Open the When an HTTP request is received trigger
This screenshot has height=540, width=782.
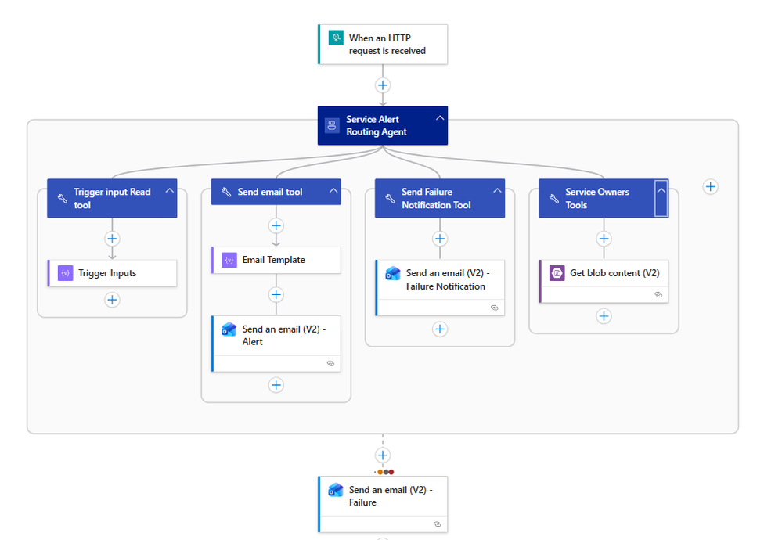point(383,45)
